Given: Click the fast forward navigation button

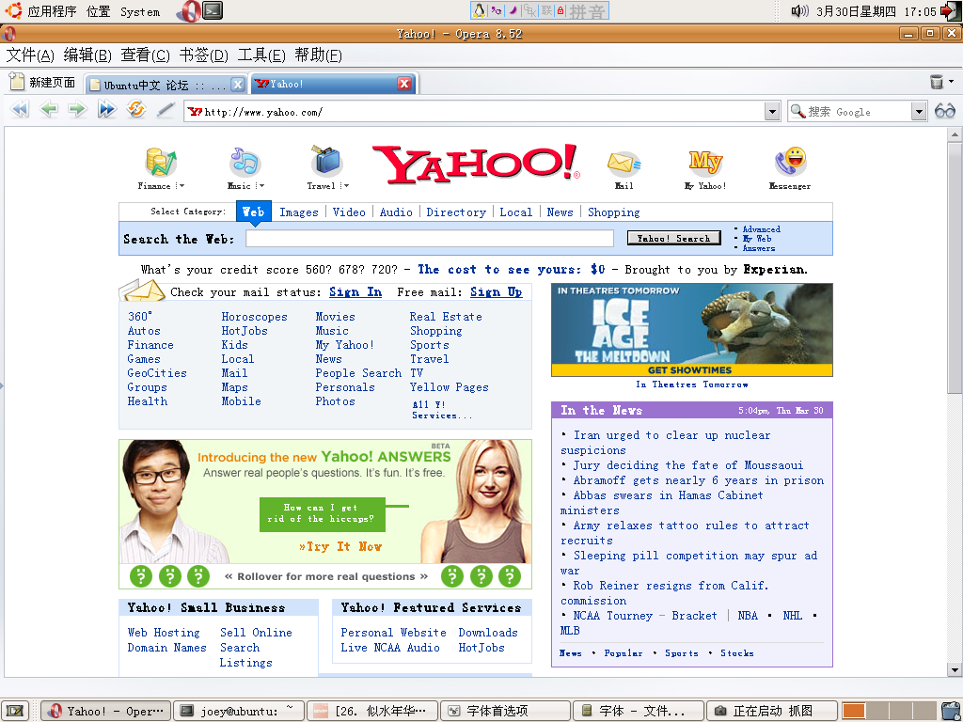Looking at the screenshot, I should click(x=107, y=110).
